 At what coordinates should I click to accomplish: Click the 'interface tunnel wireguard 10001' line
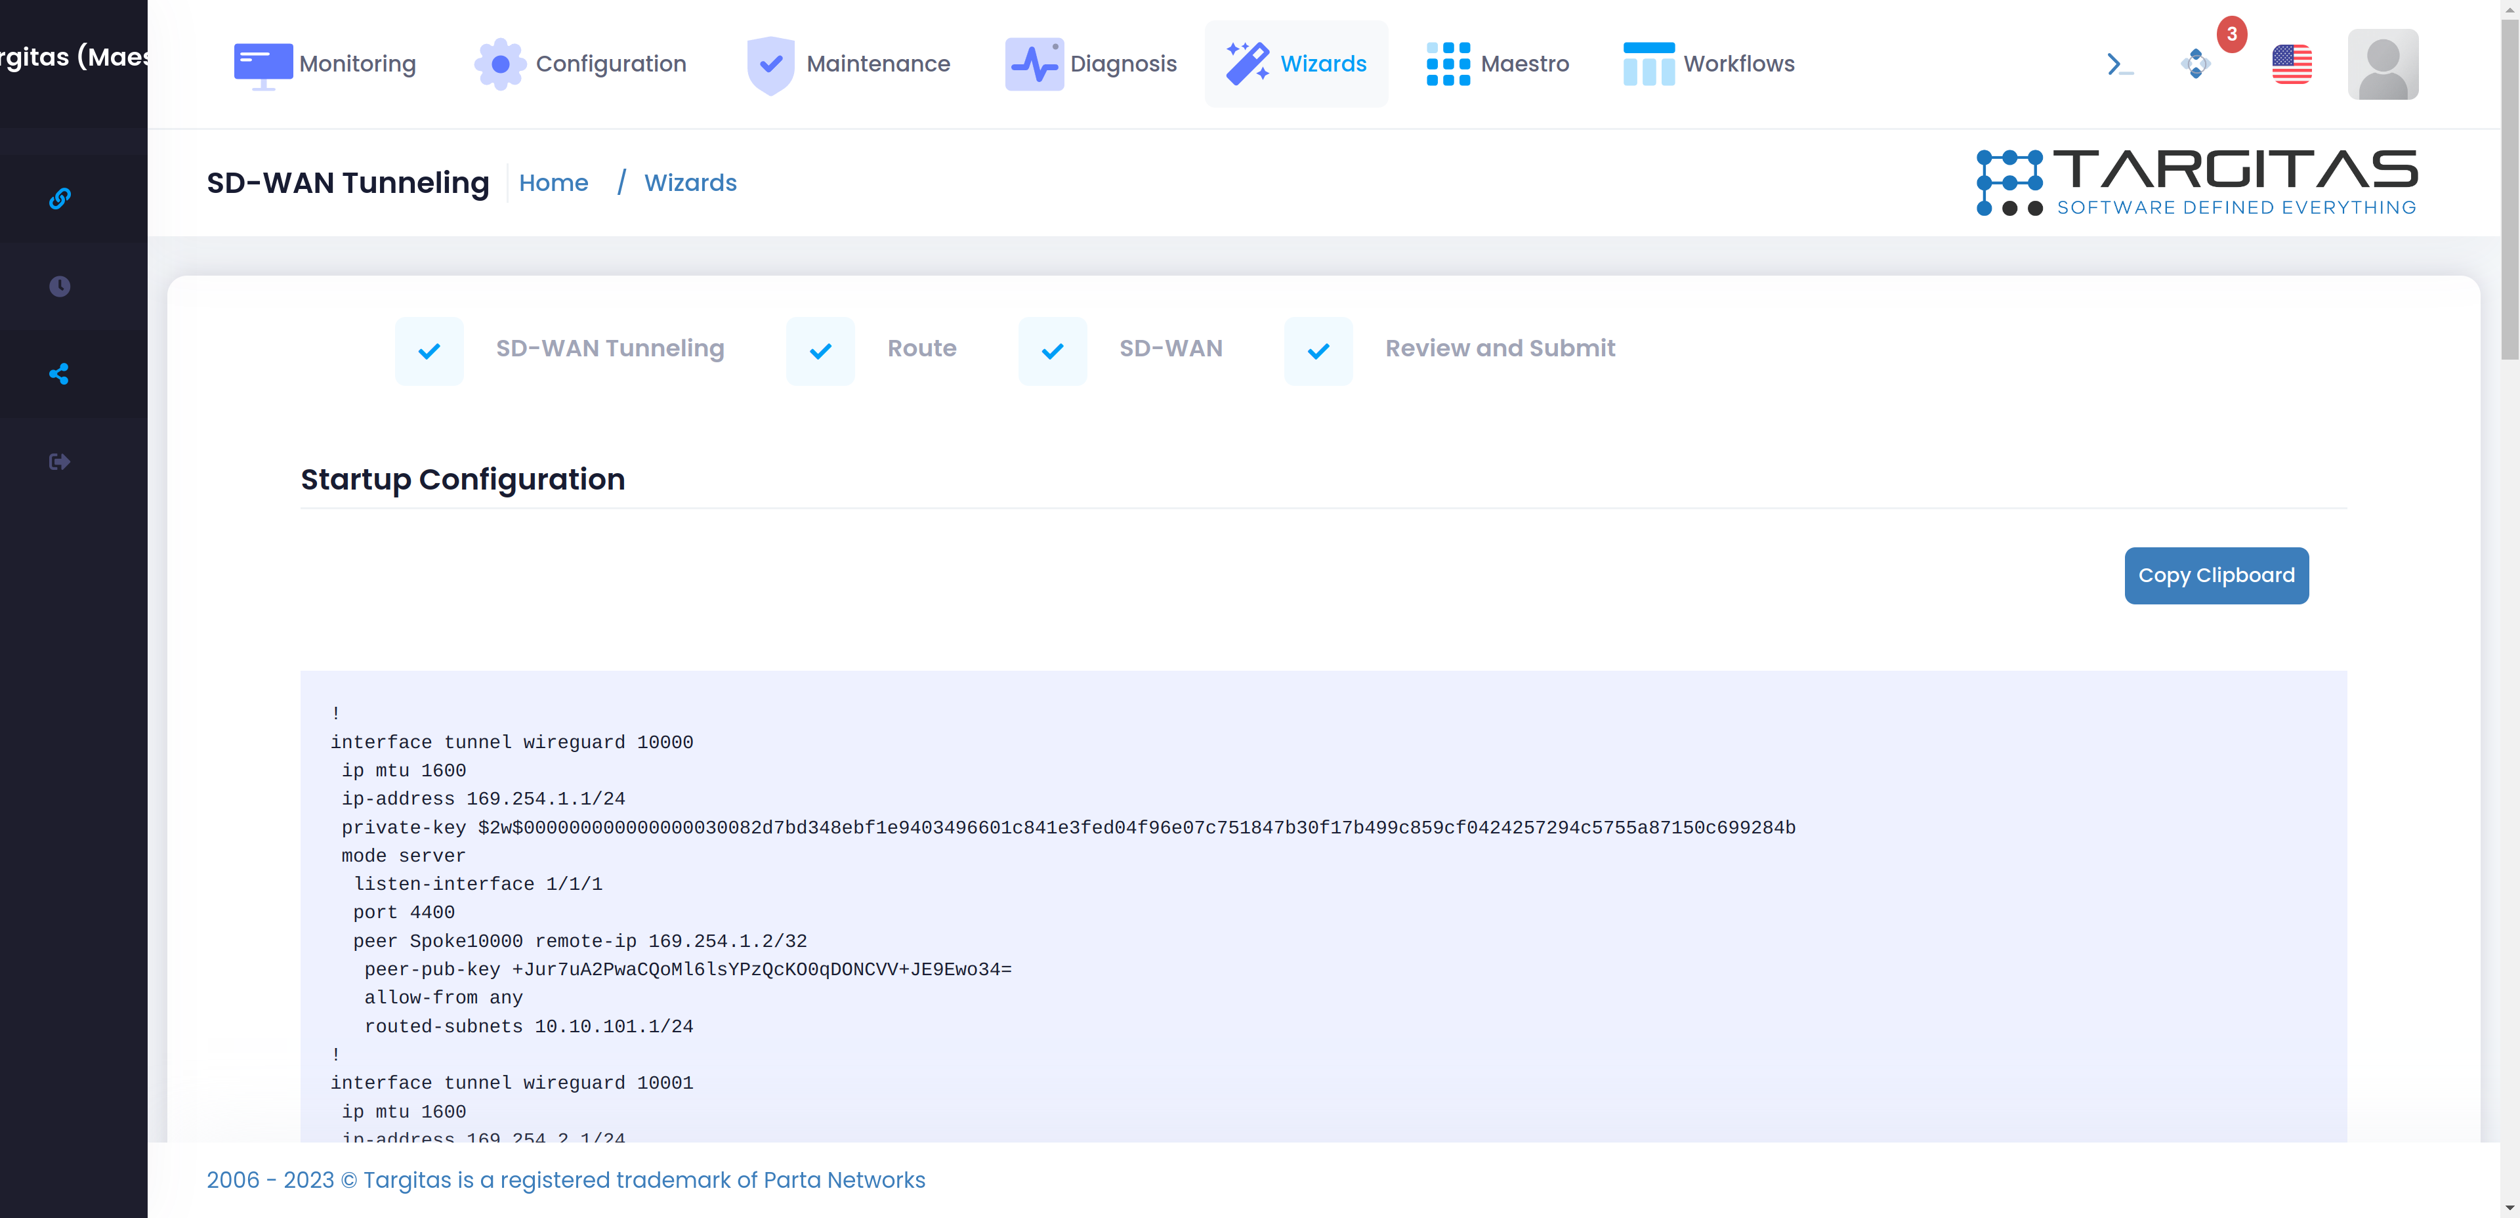tap(512, 1083)
